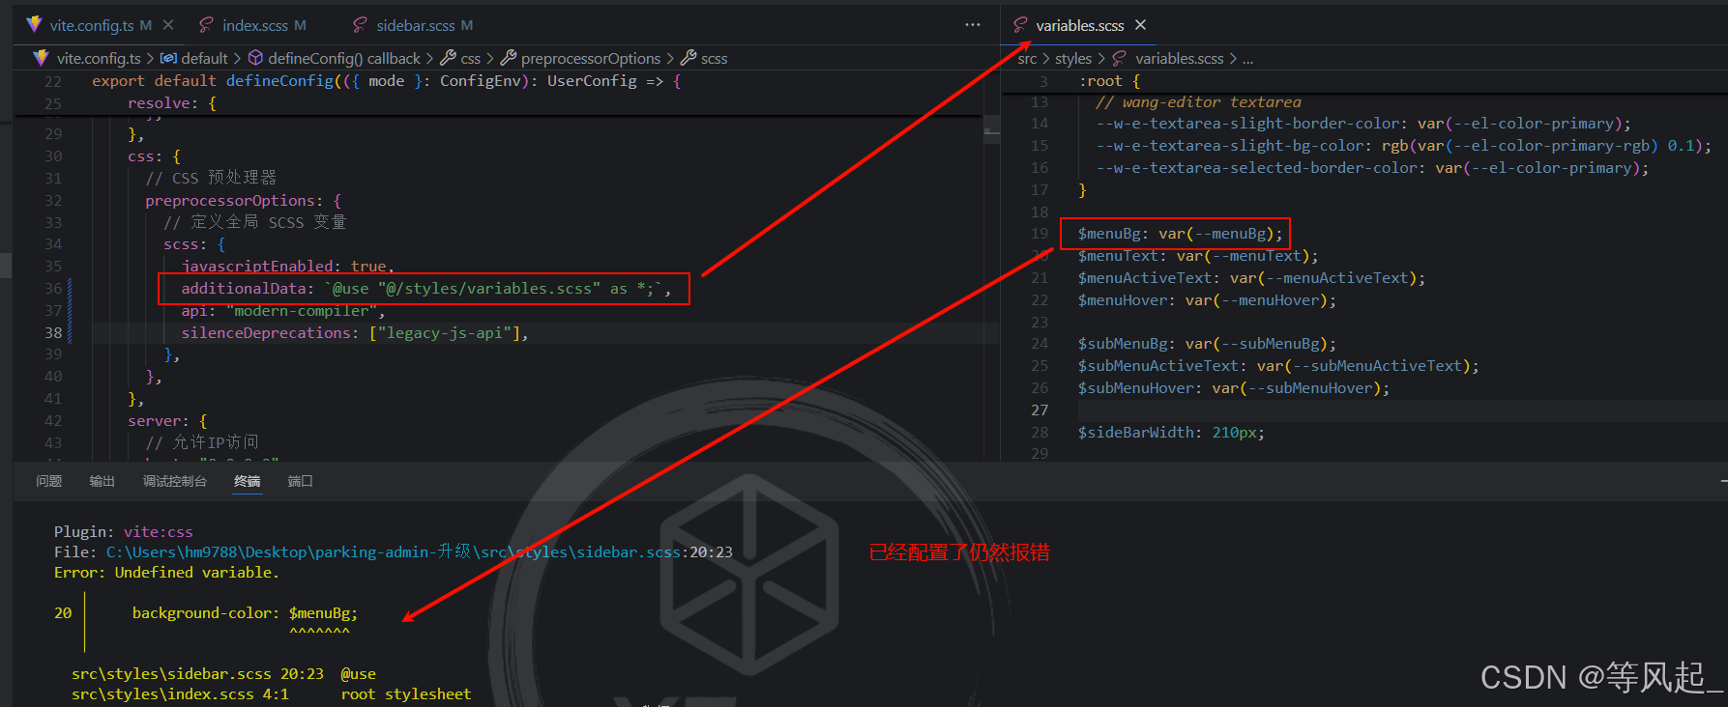This screenshot has height=707, width=1728.
Task: Click the wrench icon before 'css' breadcrumb
Action: point(448,59)
